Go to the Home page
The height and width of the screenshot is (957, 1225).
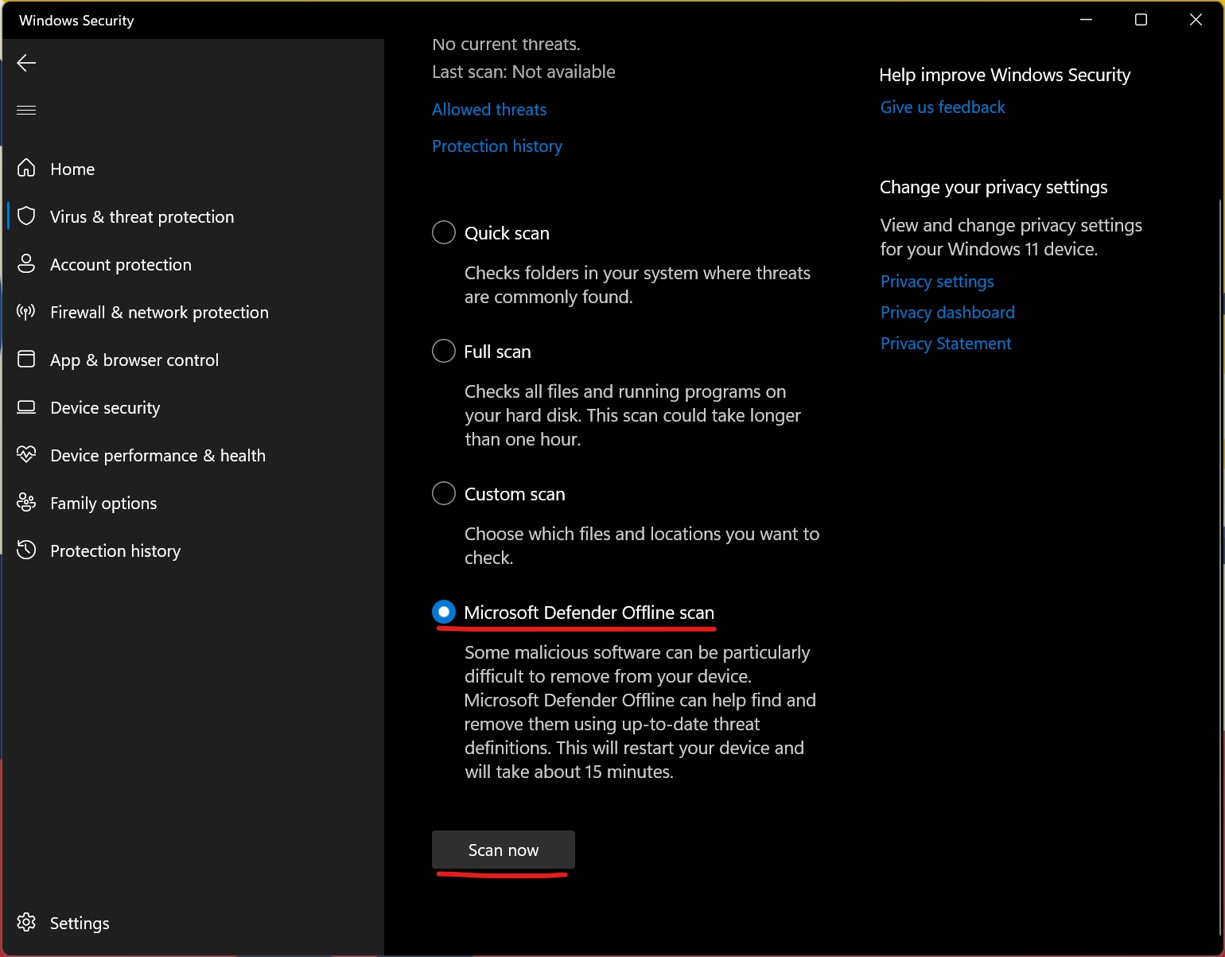pos(72,169)
